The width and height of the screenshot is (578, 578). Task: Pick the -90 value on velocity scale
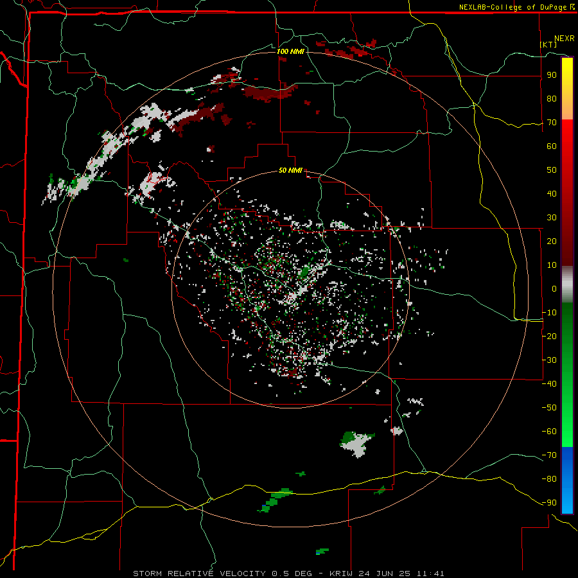549,503
